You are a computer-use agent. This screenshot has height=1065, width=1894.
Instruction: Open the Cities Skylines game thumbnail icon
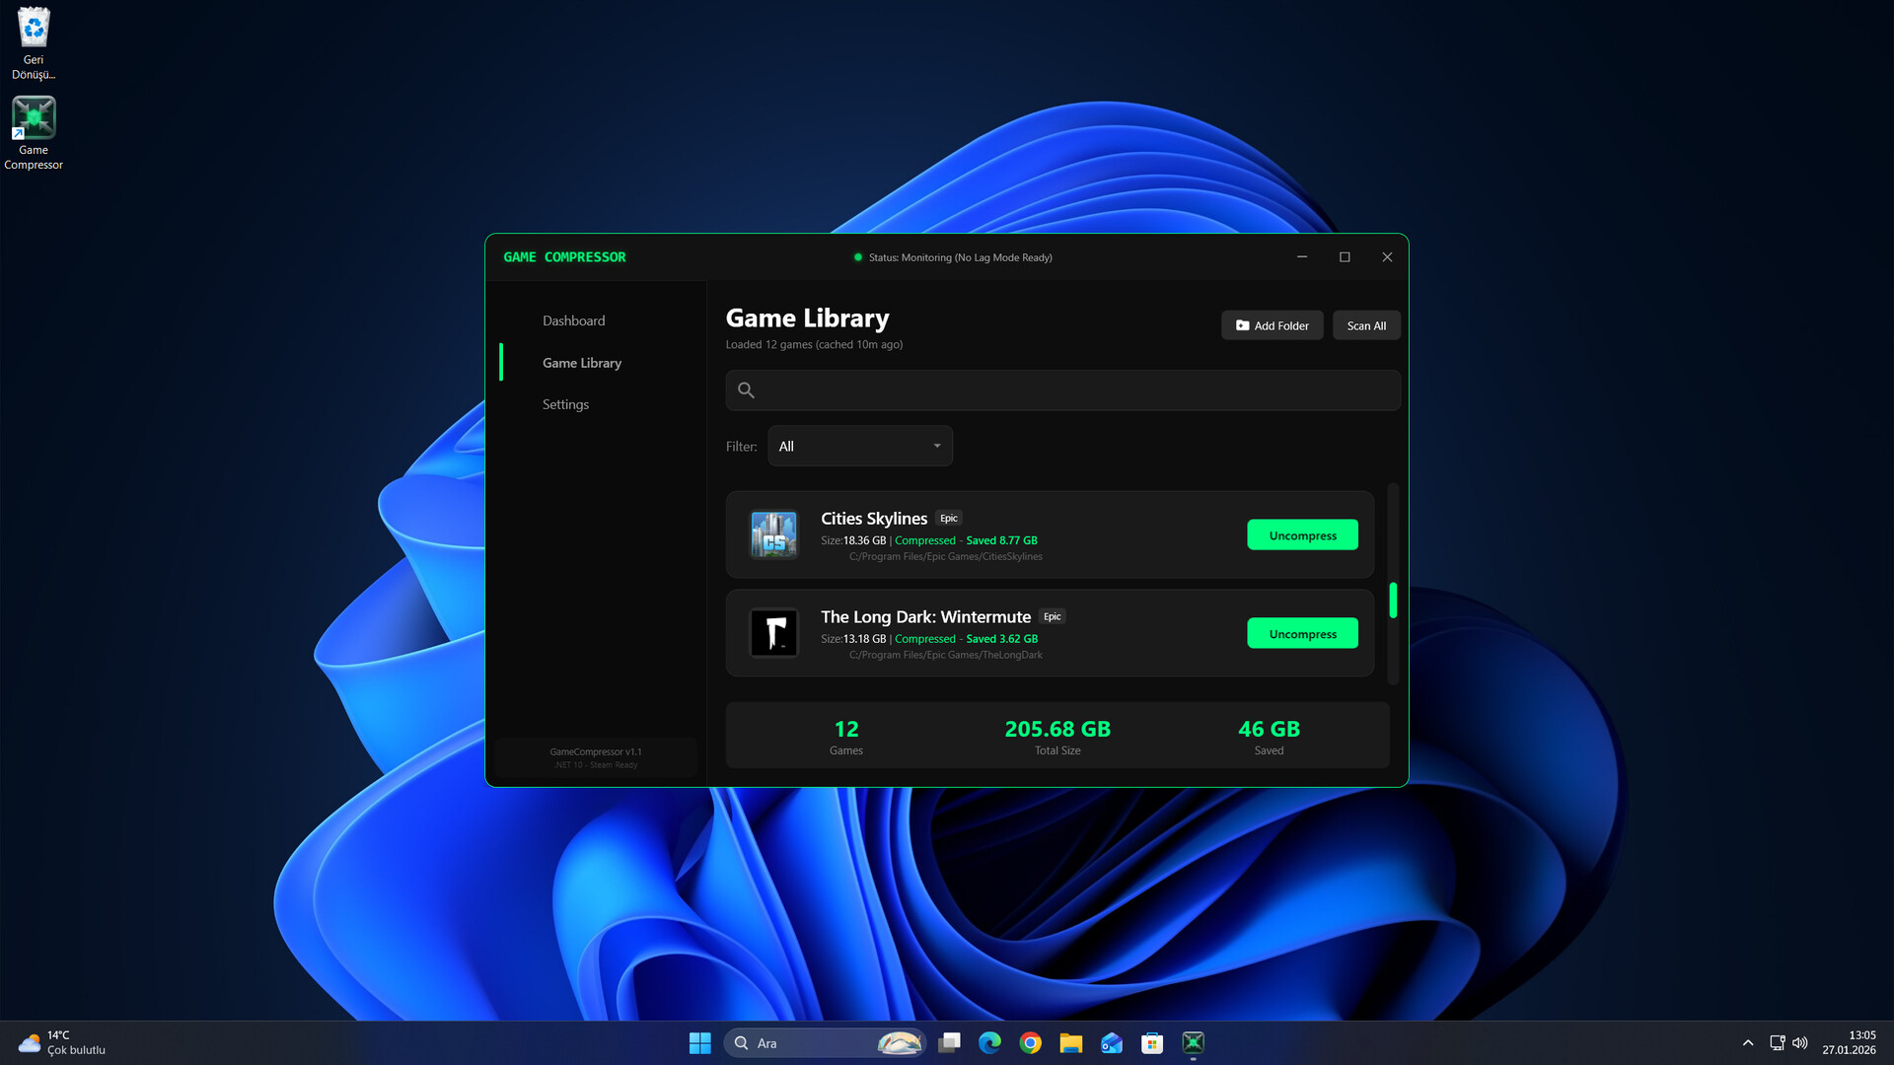point(773,533)
